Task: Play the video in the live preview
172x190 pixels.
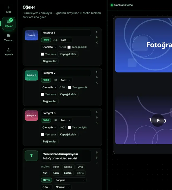Action: tap(158, 120)
